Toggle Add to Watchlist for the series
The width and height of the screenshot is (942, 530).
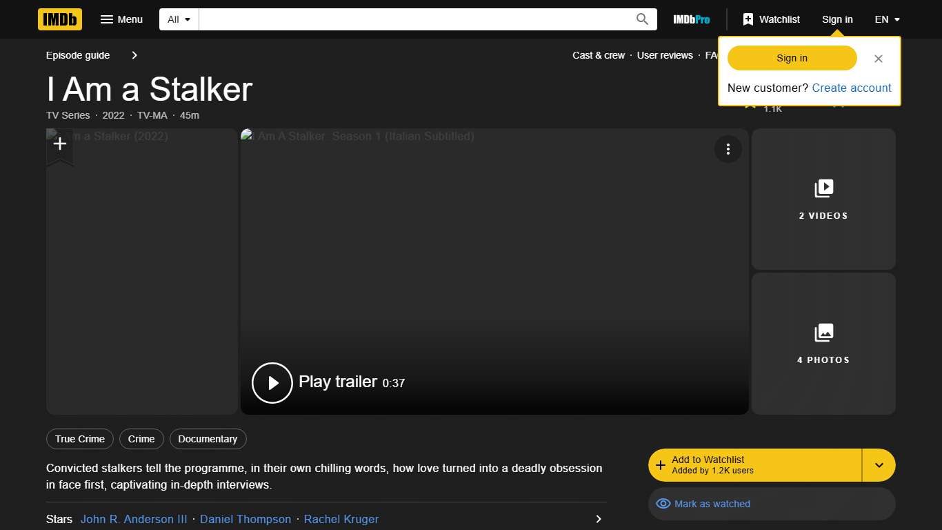coord(752,464)
